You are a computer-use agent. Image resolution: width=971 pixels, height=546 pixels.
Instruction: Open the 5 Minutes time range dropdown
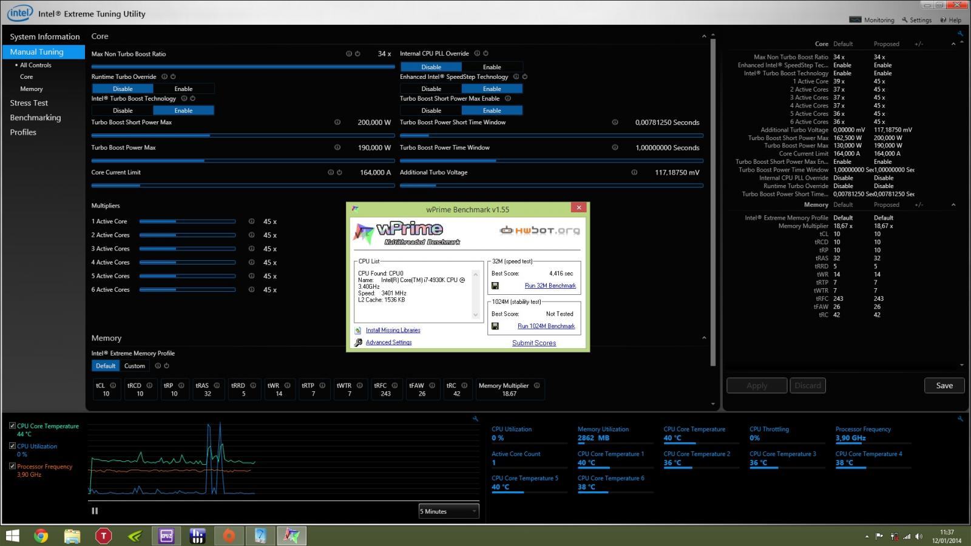click(448, 511)
